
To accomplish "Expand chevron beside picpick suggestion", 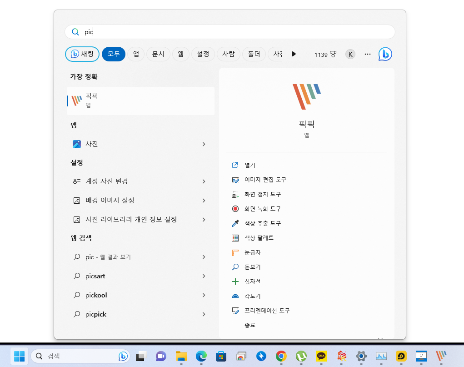I will click(x=204, y=314).
